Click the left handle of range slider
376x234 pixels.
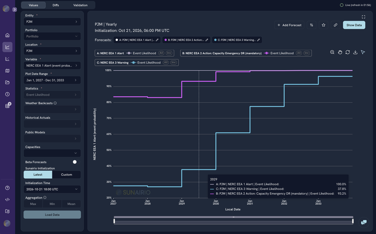click(x=114, y=221)
